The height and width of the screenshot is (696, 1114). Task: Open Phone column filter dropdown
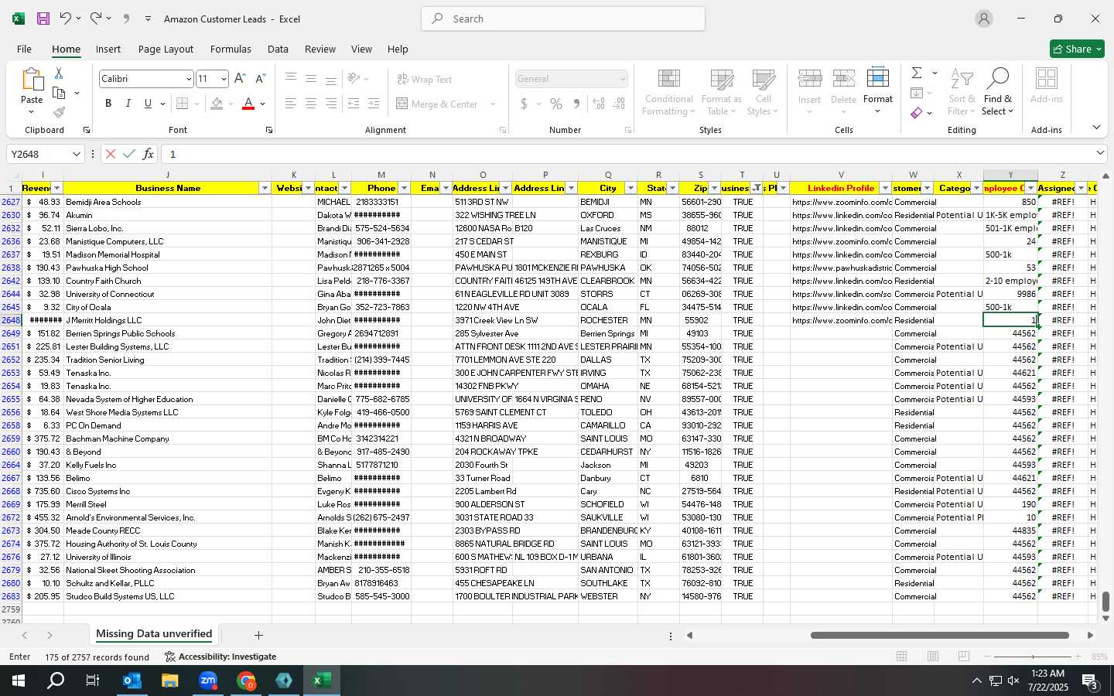404,188
